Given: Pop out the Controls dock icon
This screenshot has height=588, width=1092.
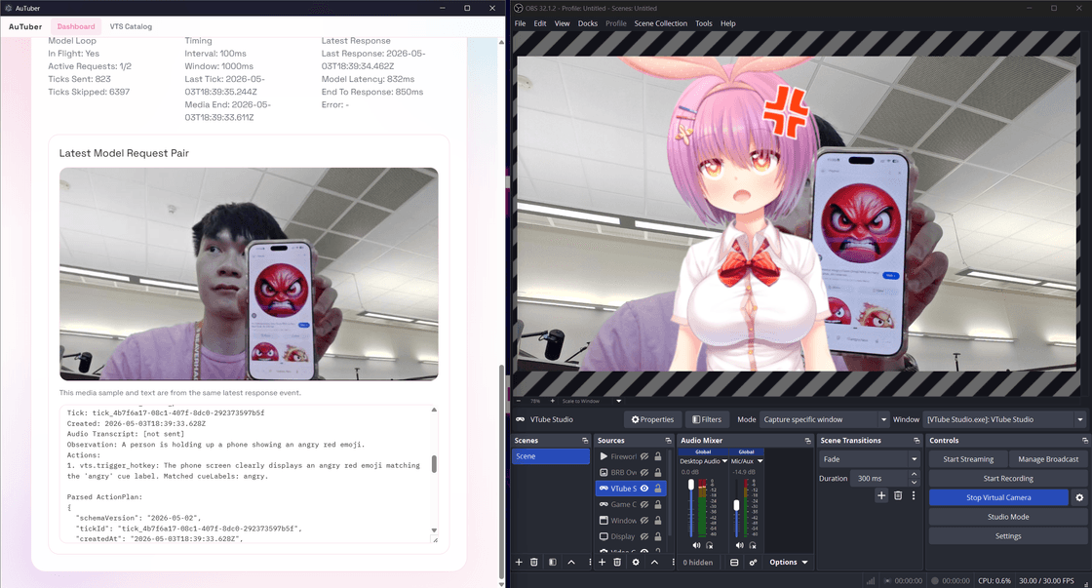Looking at the screenshot, I should pos(1084,441).
